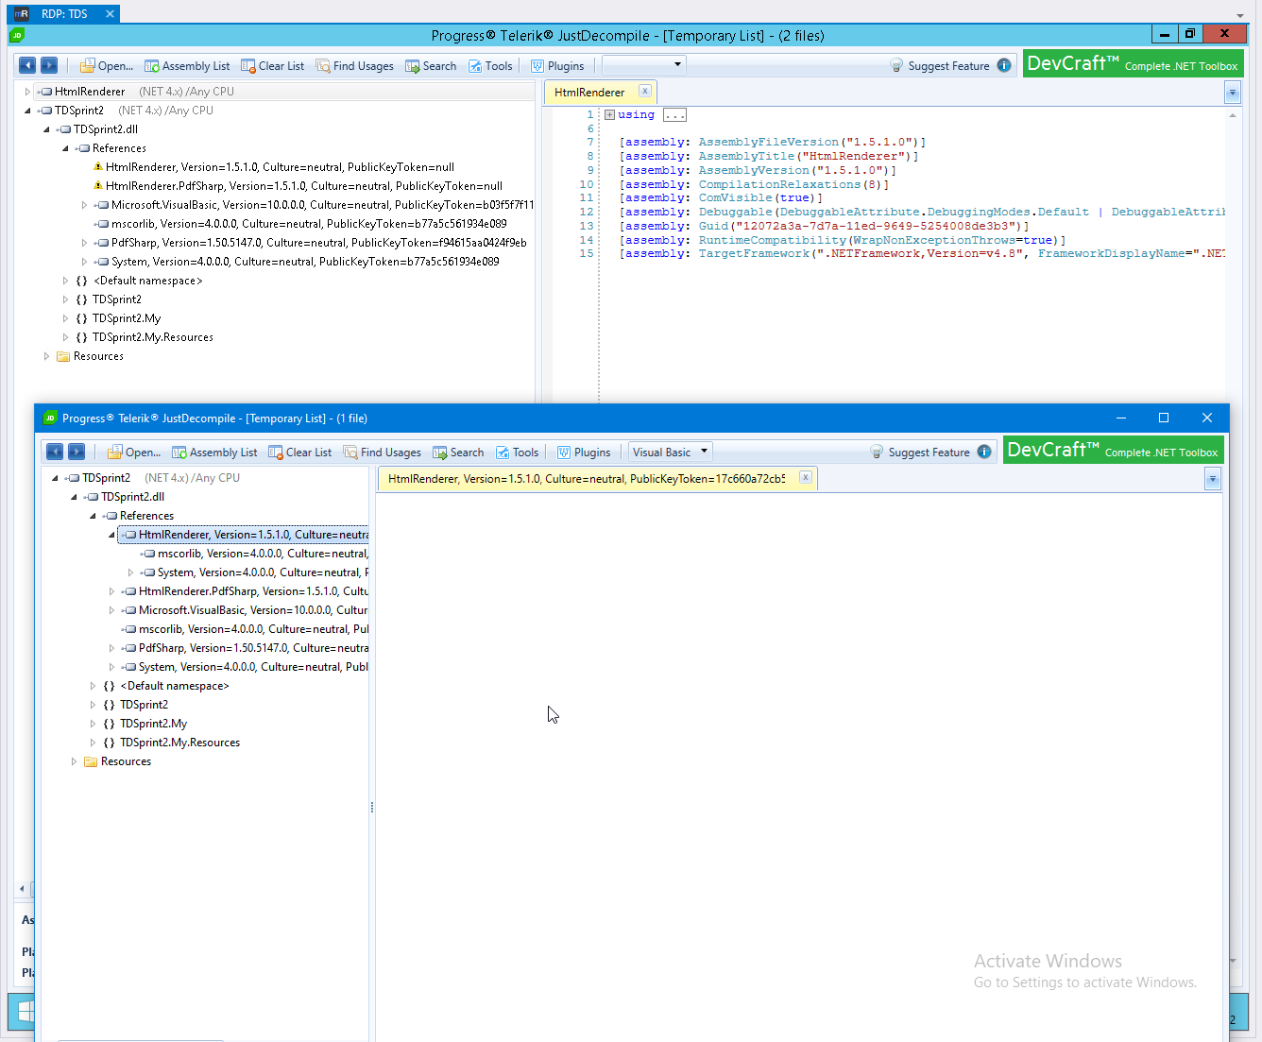Open the empty language dropdown in the back window
This screenshot has width=1262, height=1042.
pyautogui.click(x=643, y=65)
